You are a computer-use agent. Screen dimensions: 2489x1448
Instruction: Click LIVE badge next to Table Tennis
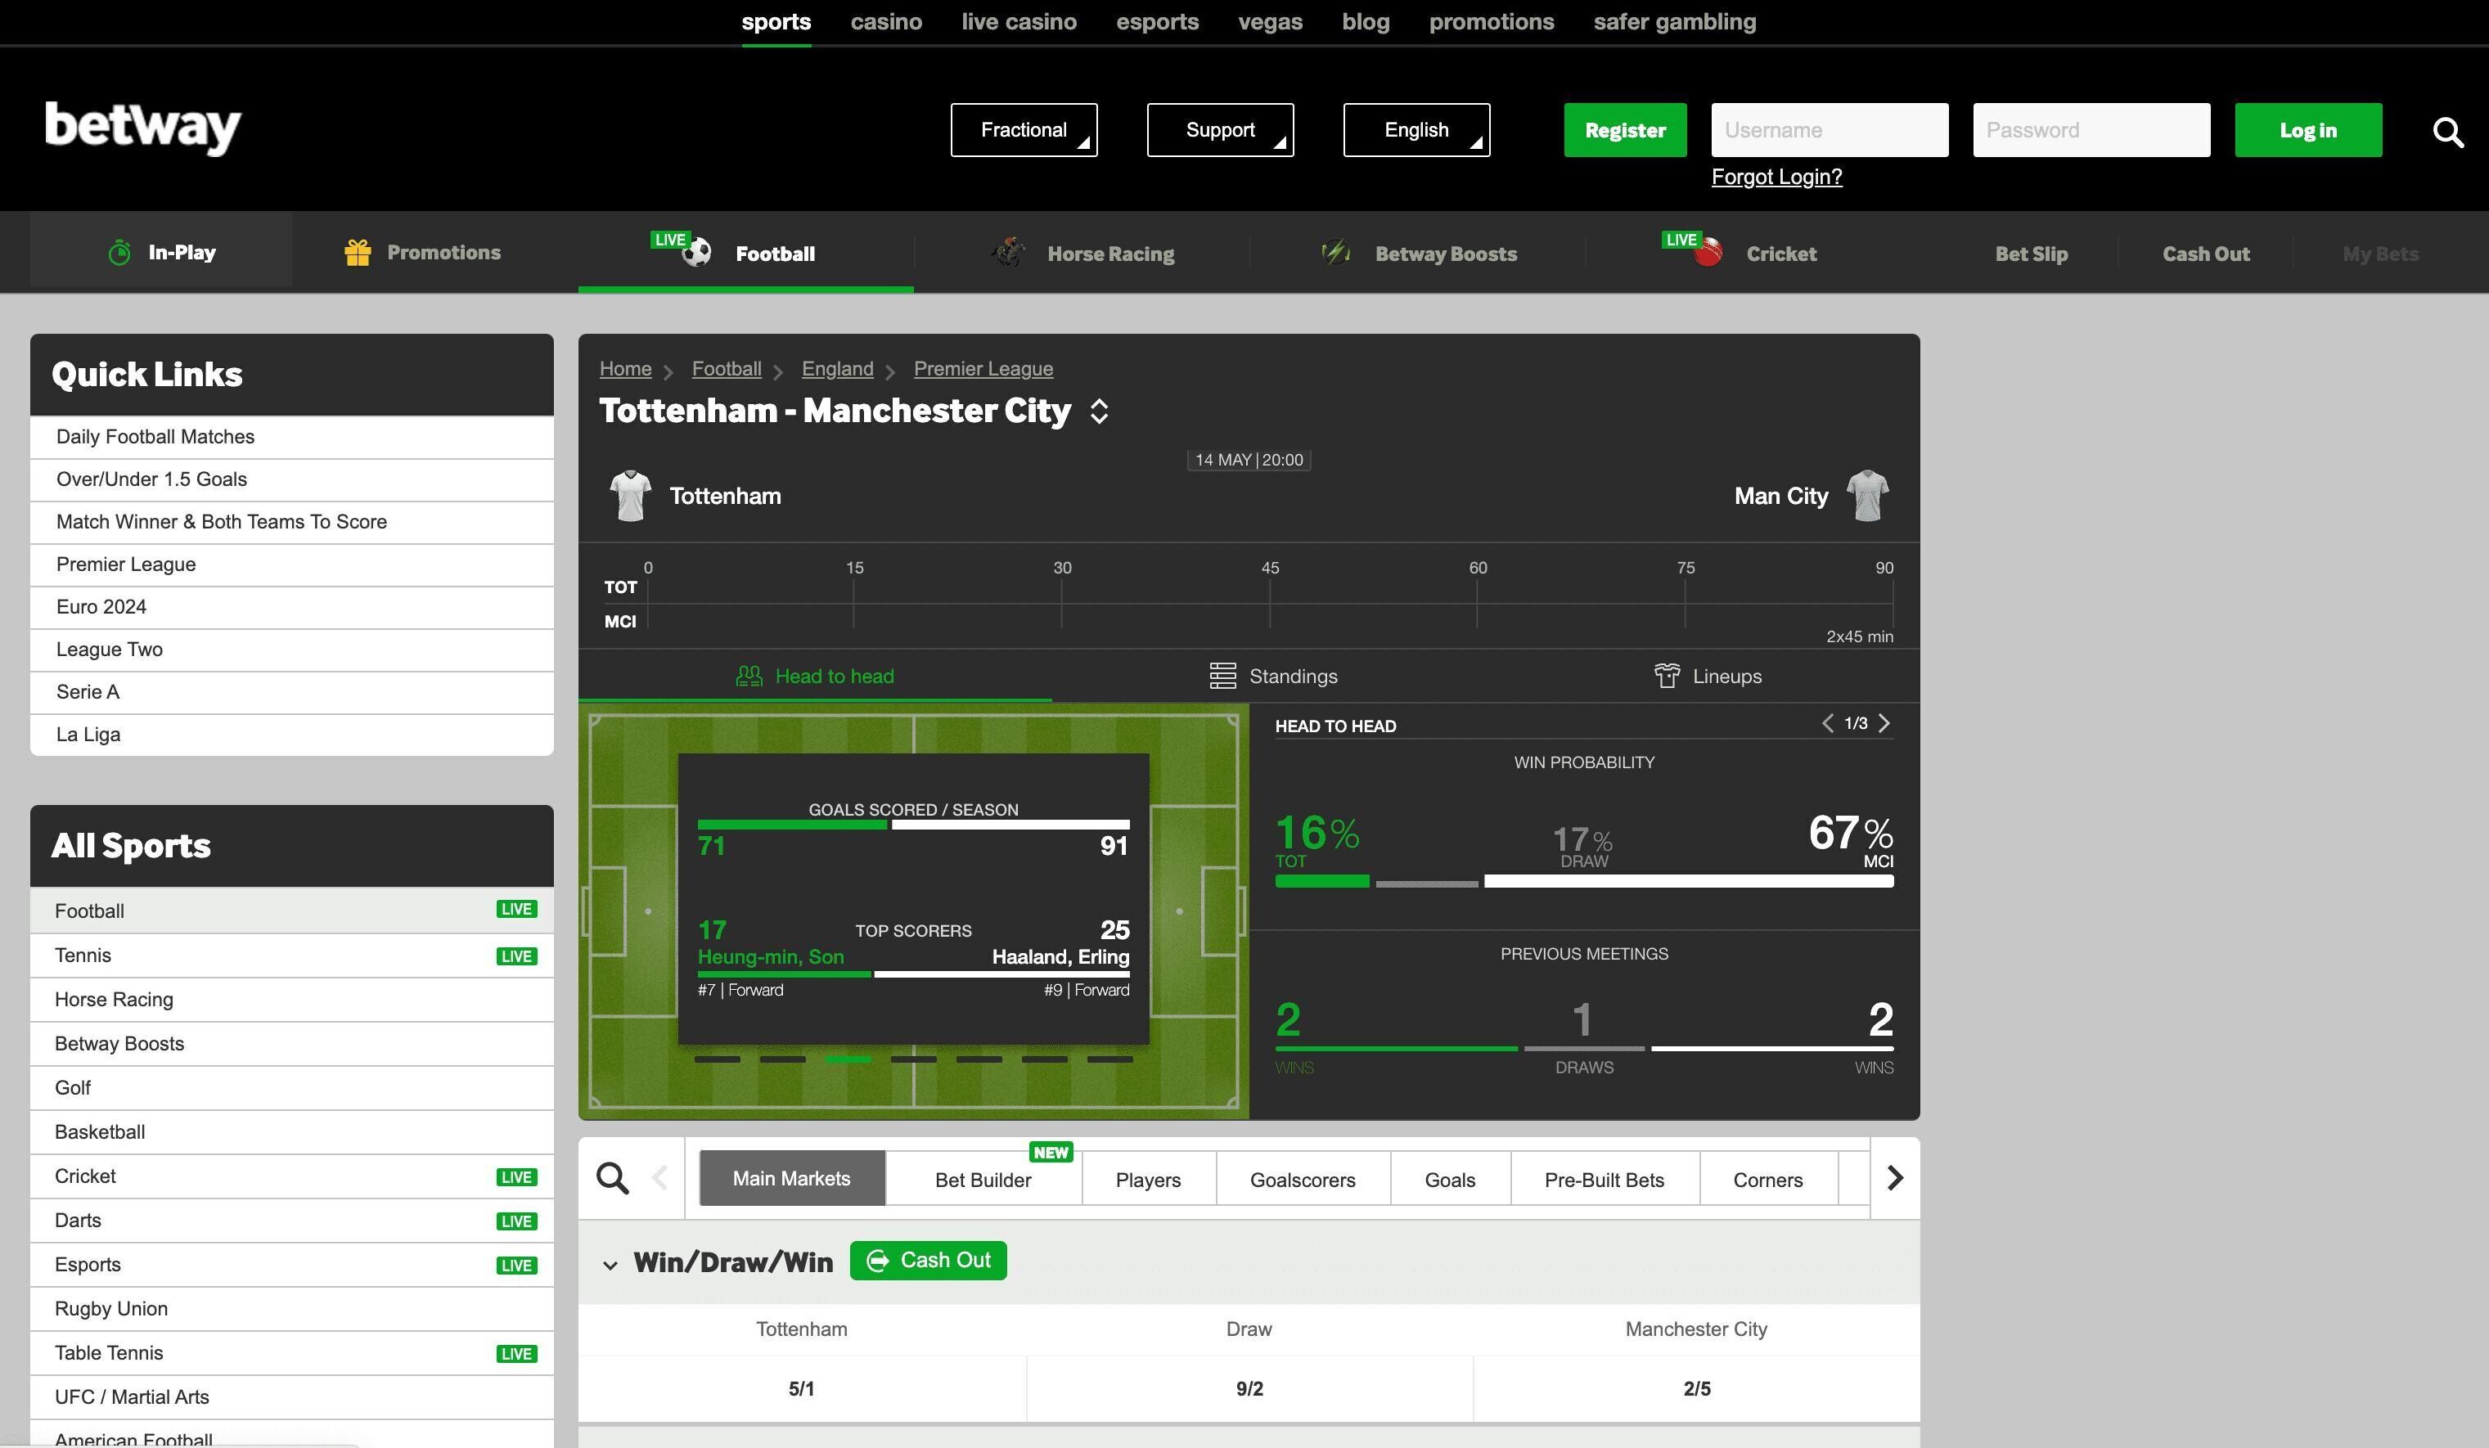click(x=516, y=1353)
